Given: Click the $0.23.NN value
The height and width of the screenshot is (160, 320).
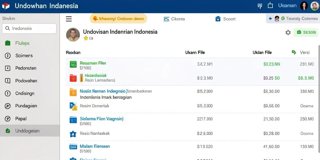Looking at the screenshot, I should (x=272, y=64).
